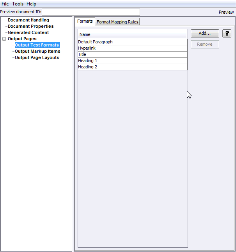Select Output Text Formats tree item
Image resolution: width=236 pixels, height=252 pixels.
(37, 45)
